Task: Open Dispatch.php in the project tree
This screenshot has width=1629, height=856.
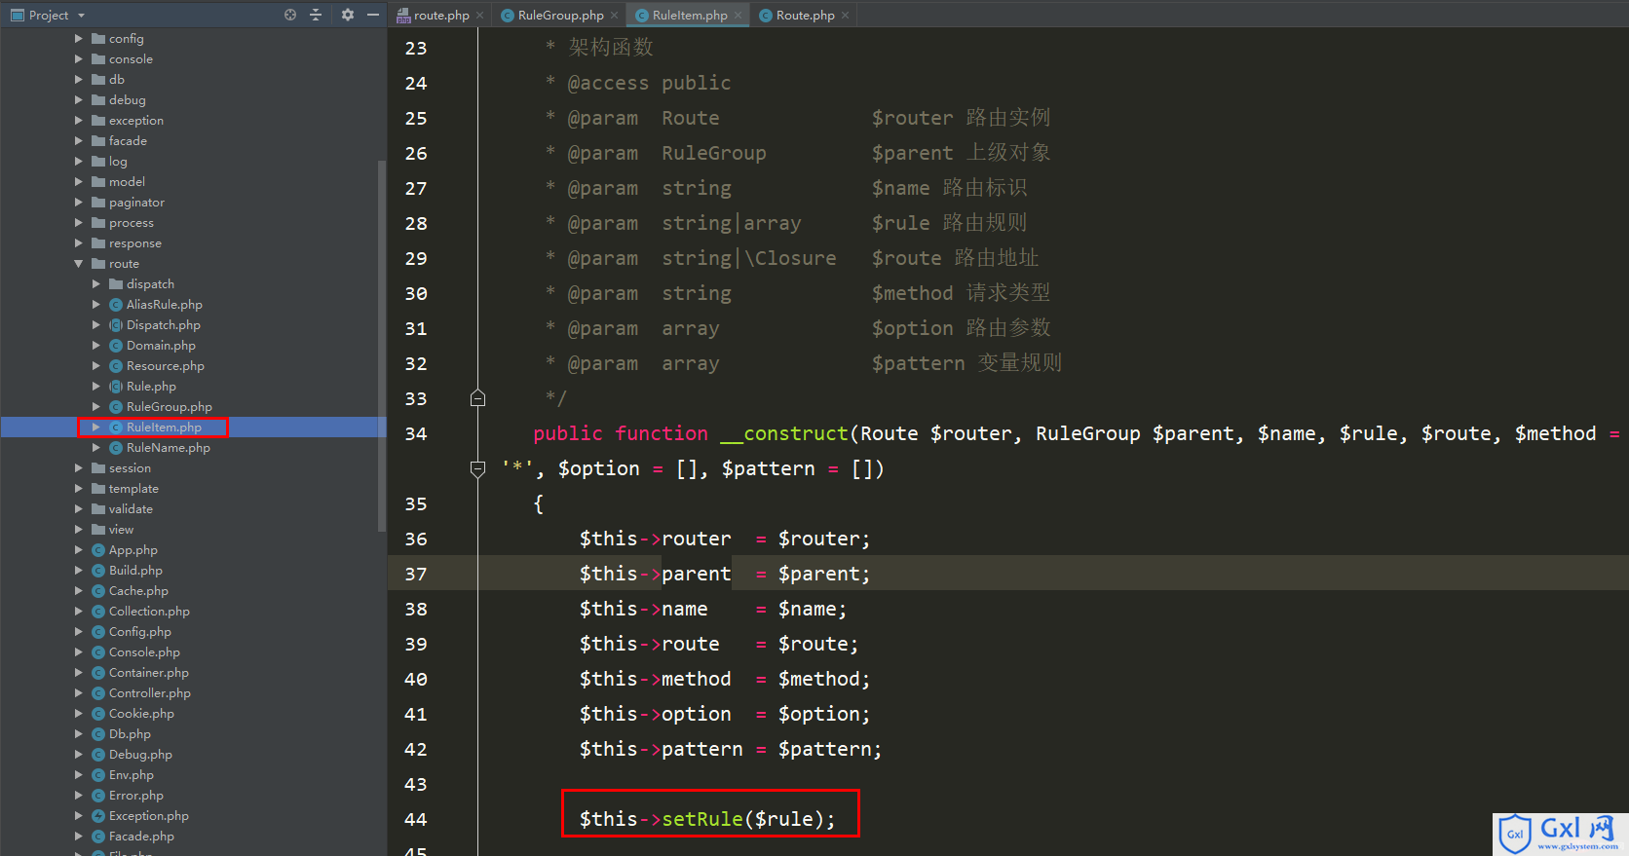Action: pyautogui.click(x=163, y=325)
